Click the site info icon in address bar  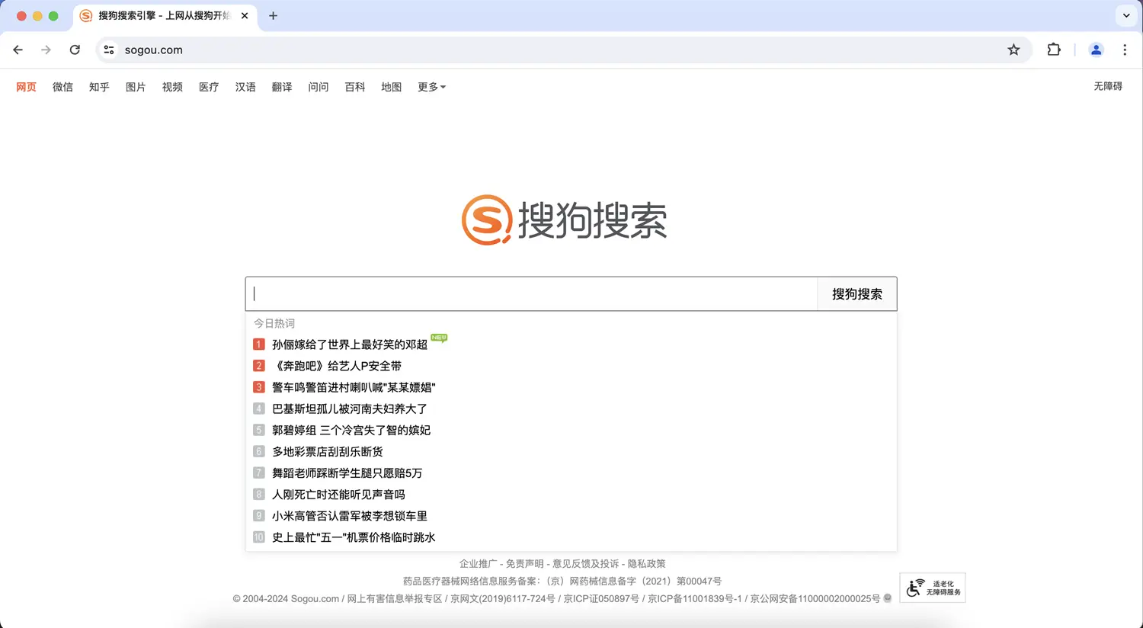(109, 50)
